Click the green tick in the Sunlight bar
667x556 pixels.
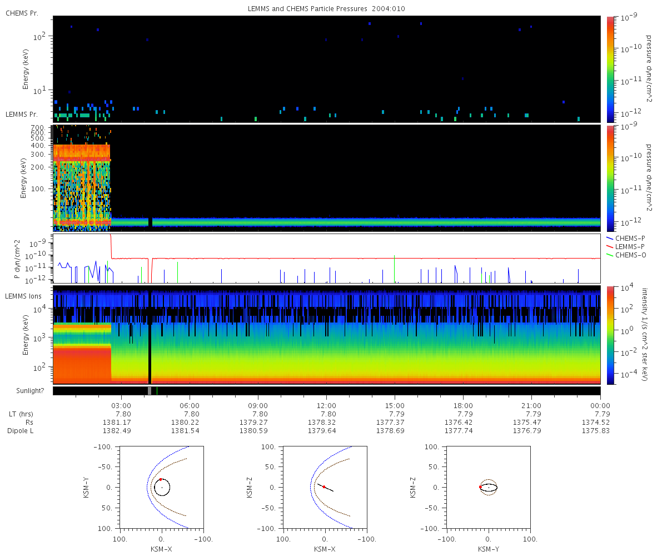point(157,391)
